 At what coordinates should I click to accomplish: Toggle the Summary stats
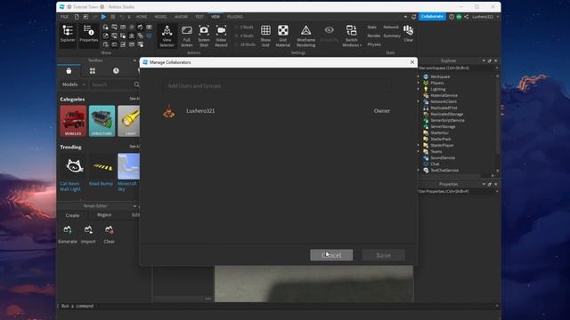(392, 36)
